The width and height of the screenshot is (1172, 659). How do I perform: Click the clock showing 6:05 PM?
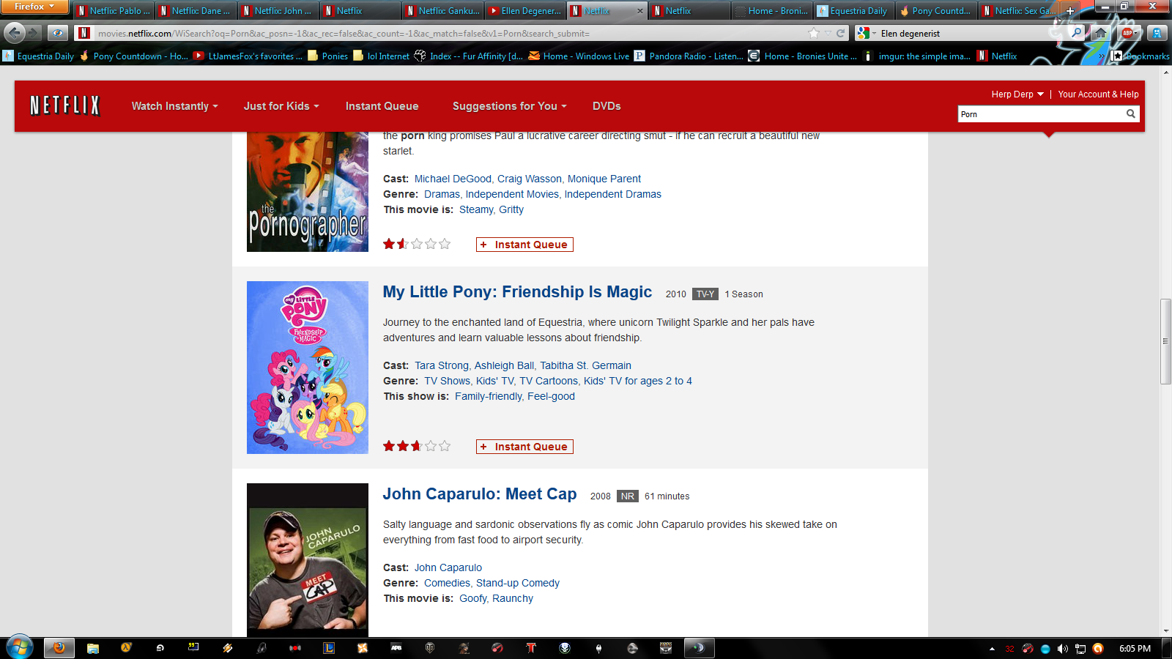coord(1135,649)
